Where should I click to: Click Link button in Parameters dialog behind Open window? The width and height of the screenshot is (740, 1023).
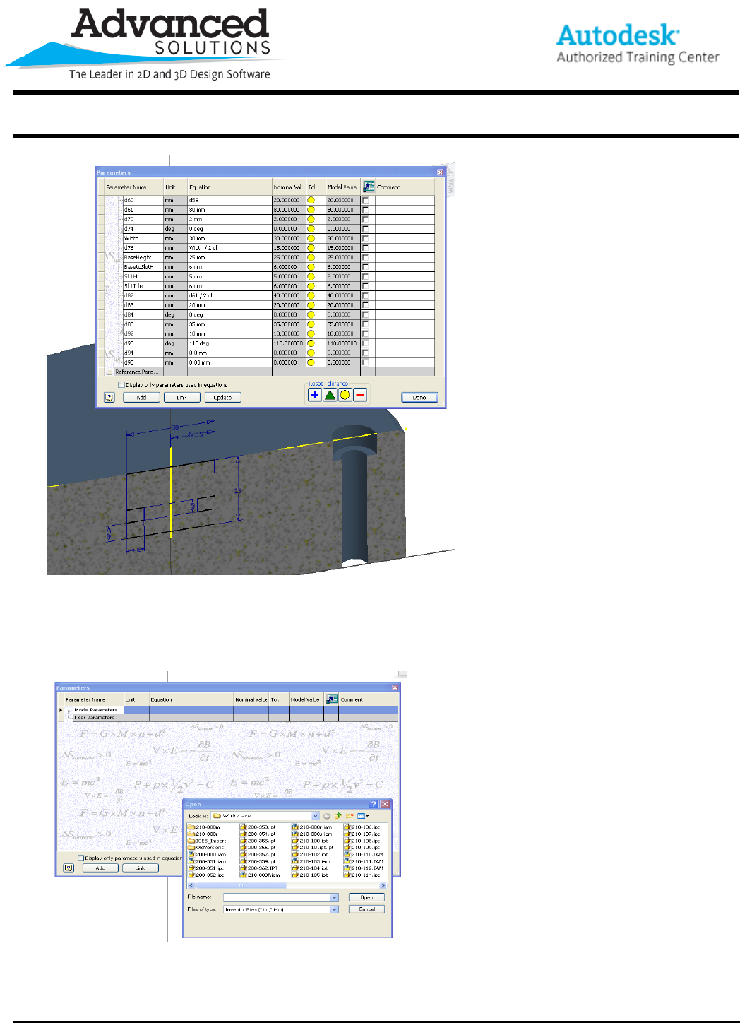click(x=140, y=868)
